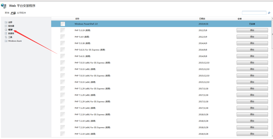This screenshot has height=139, width=273.
Task: Select PHP 5.3.19 (英语) name text
Action: (x=82, y=30)
